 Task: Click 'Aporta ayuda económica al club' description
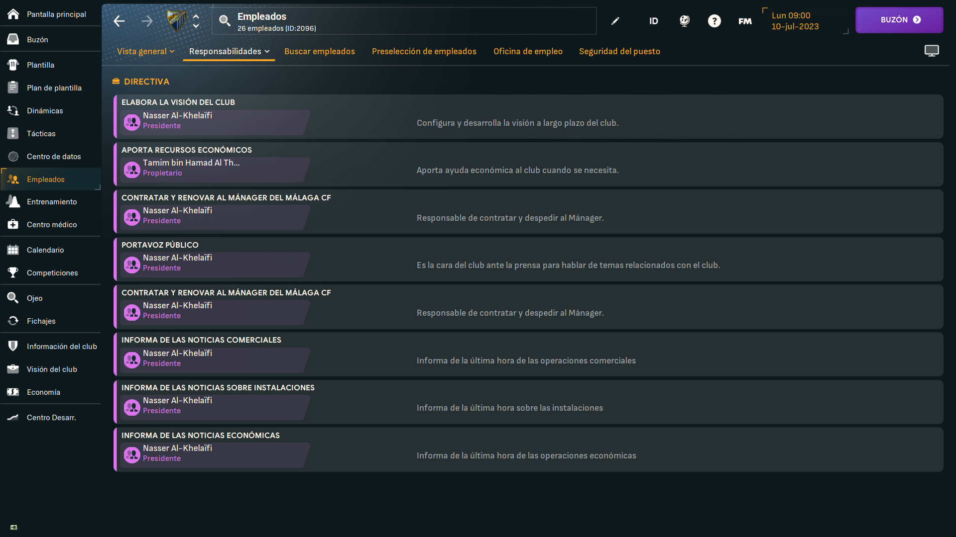click(x=518, y=170)
